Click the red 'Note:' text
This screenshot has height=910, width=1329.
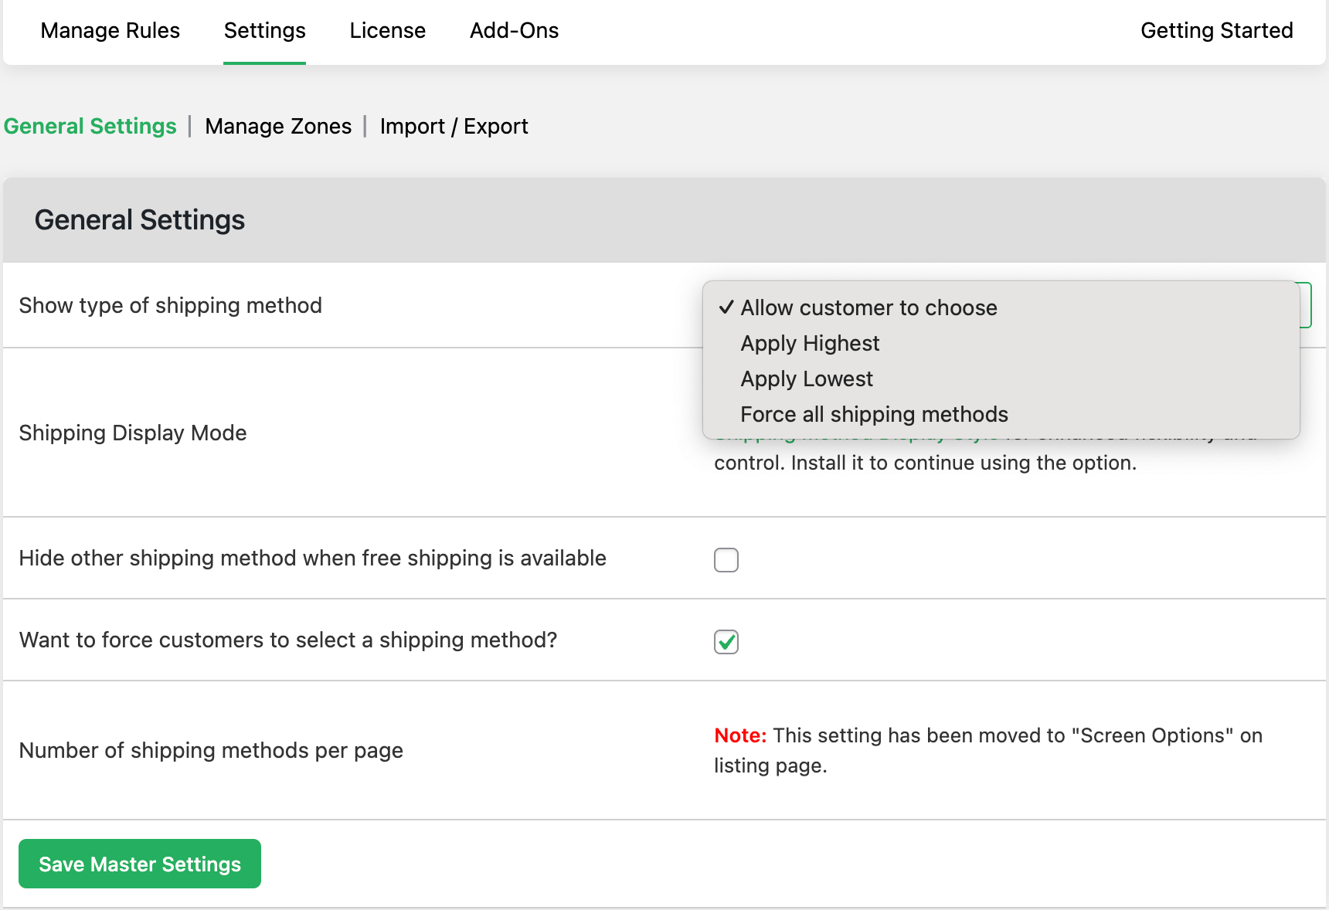point(739,735)
